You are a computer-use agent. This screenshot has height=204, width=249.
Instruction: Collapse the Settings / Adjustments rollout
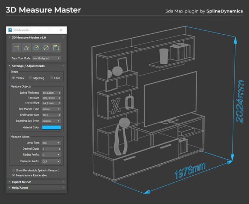[28, 66]
